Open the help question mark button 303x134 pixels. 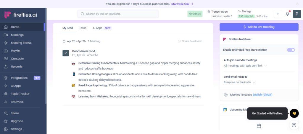294,125
